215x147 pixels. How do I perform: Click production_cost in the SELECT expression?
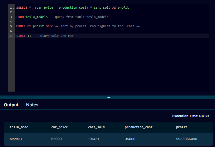tap(72, 8)
